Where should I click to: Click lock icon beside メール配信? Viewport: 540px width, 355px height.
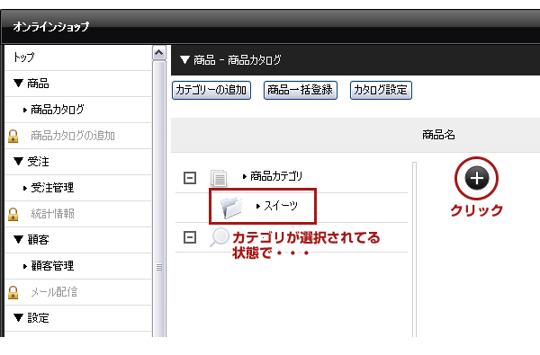[13, 292]
